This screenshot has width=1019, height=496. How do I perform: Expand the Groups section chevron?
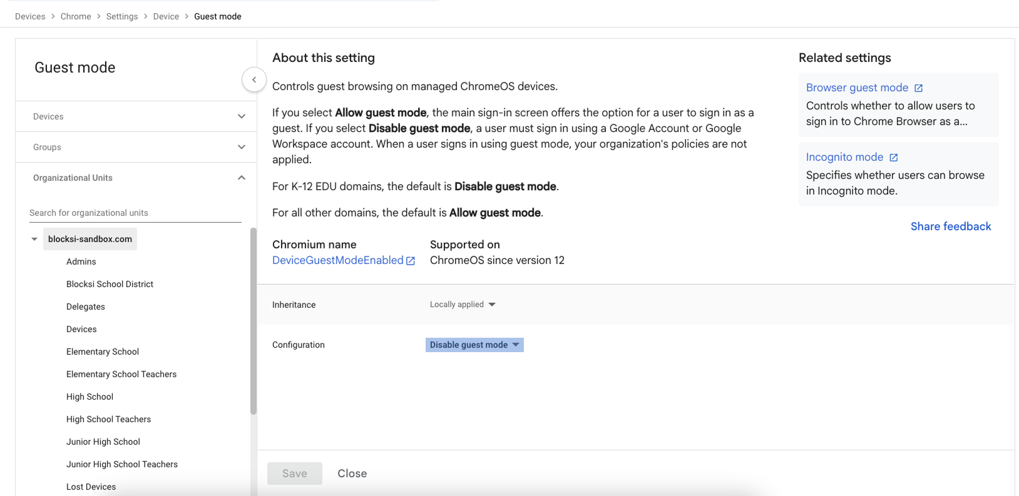[x=242, y=147]
